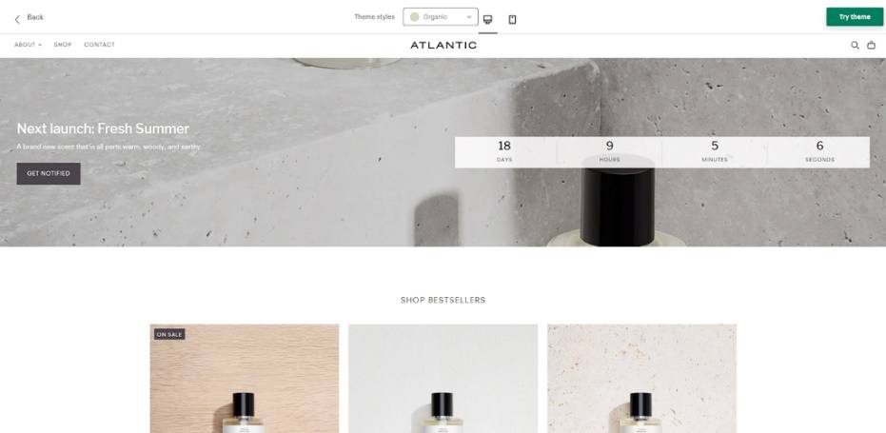
Task: Click the Back link text
Action: 35,17
